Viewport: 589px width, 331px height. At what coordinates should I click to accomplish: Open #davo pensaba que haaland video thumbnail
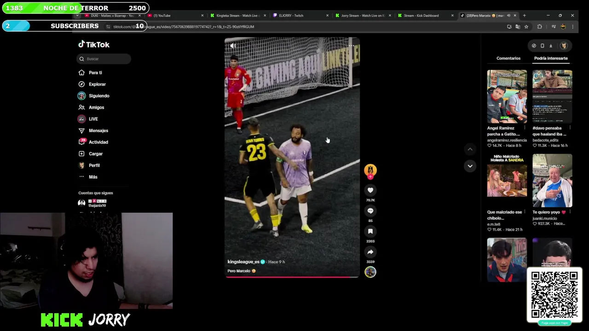click(x=552, y=97)
